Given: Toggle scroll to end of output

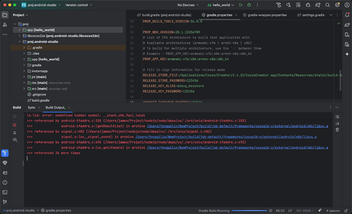Looking at the screenshot, I should point(337,124).
